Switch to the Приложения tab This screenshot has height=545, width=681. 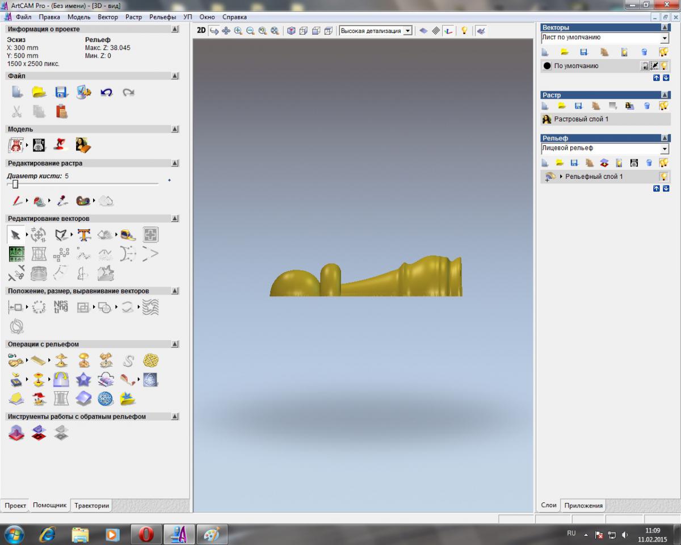point(583,505)
